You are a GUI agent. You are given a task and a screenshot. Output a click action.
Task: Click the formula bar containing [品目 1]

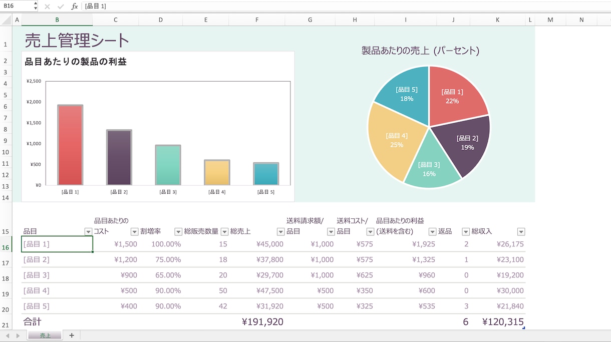[x=346, y=6]
